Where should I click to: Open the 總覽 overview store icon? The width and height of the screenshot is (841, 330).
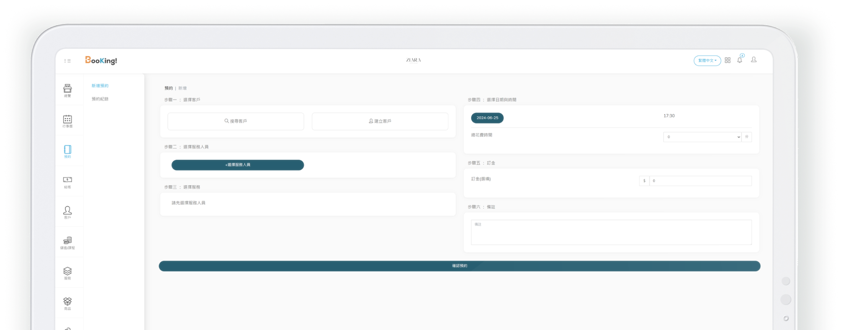67,89
